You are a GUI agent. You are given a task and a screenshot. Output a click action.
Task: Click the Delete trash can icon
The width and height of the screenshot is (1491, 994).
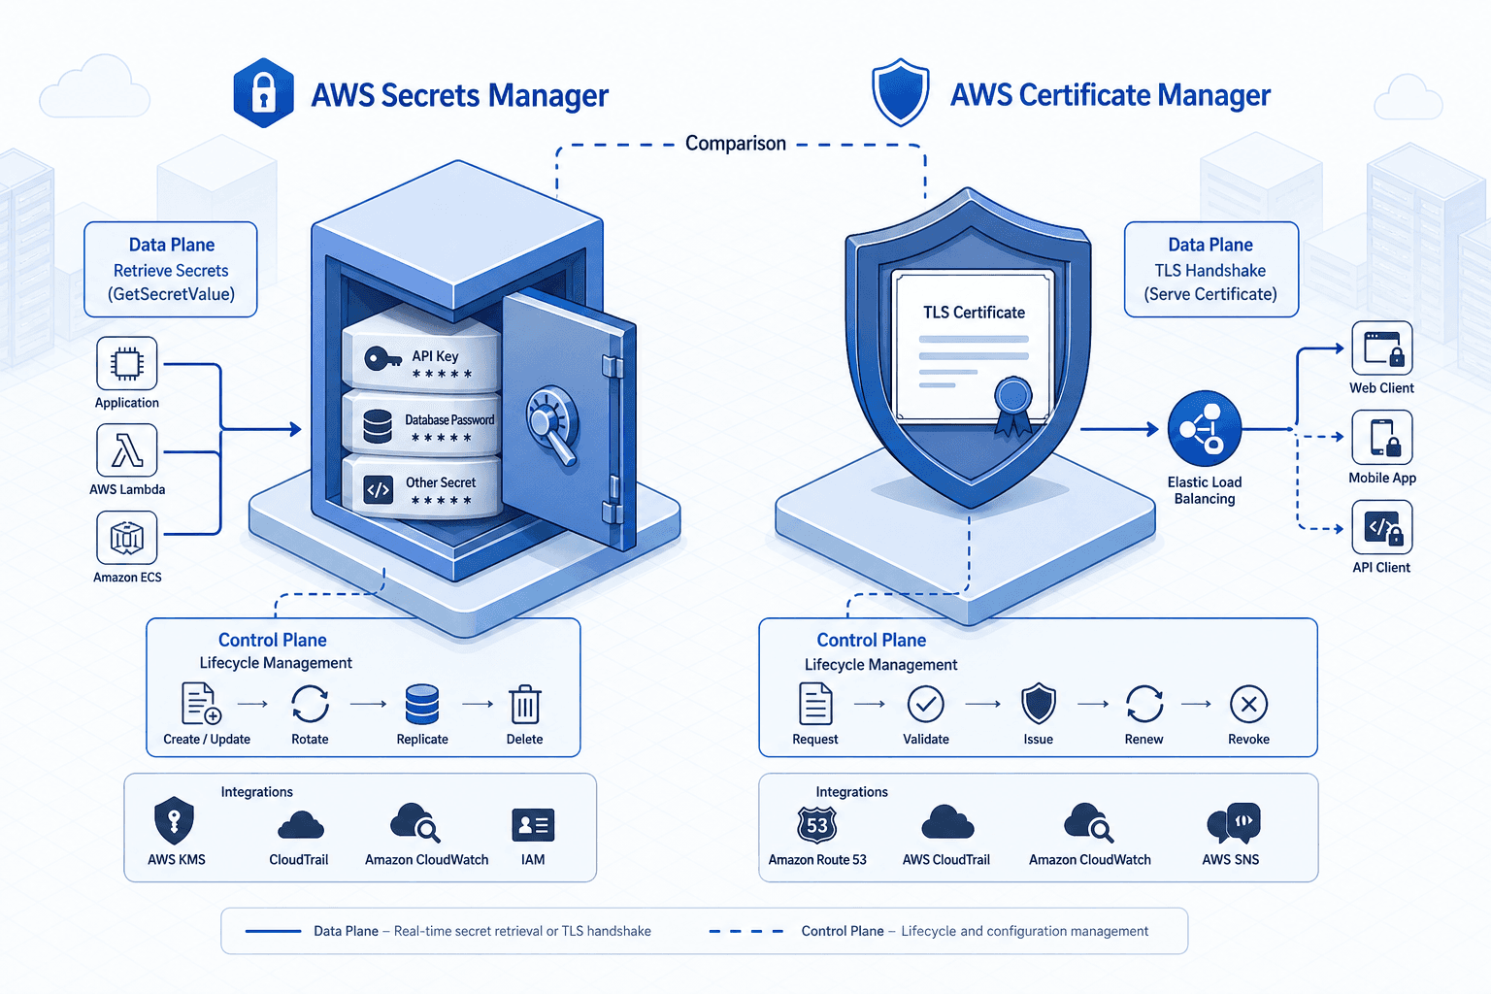point(525,705)
